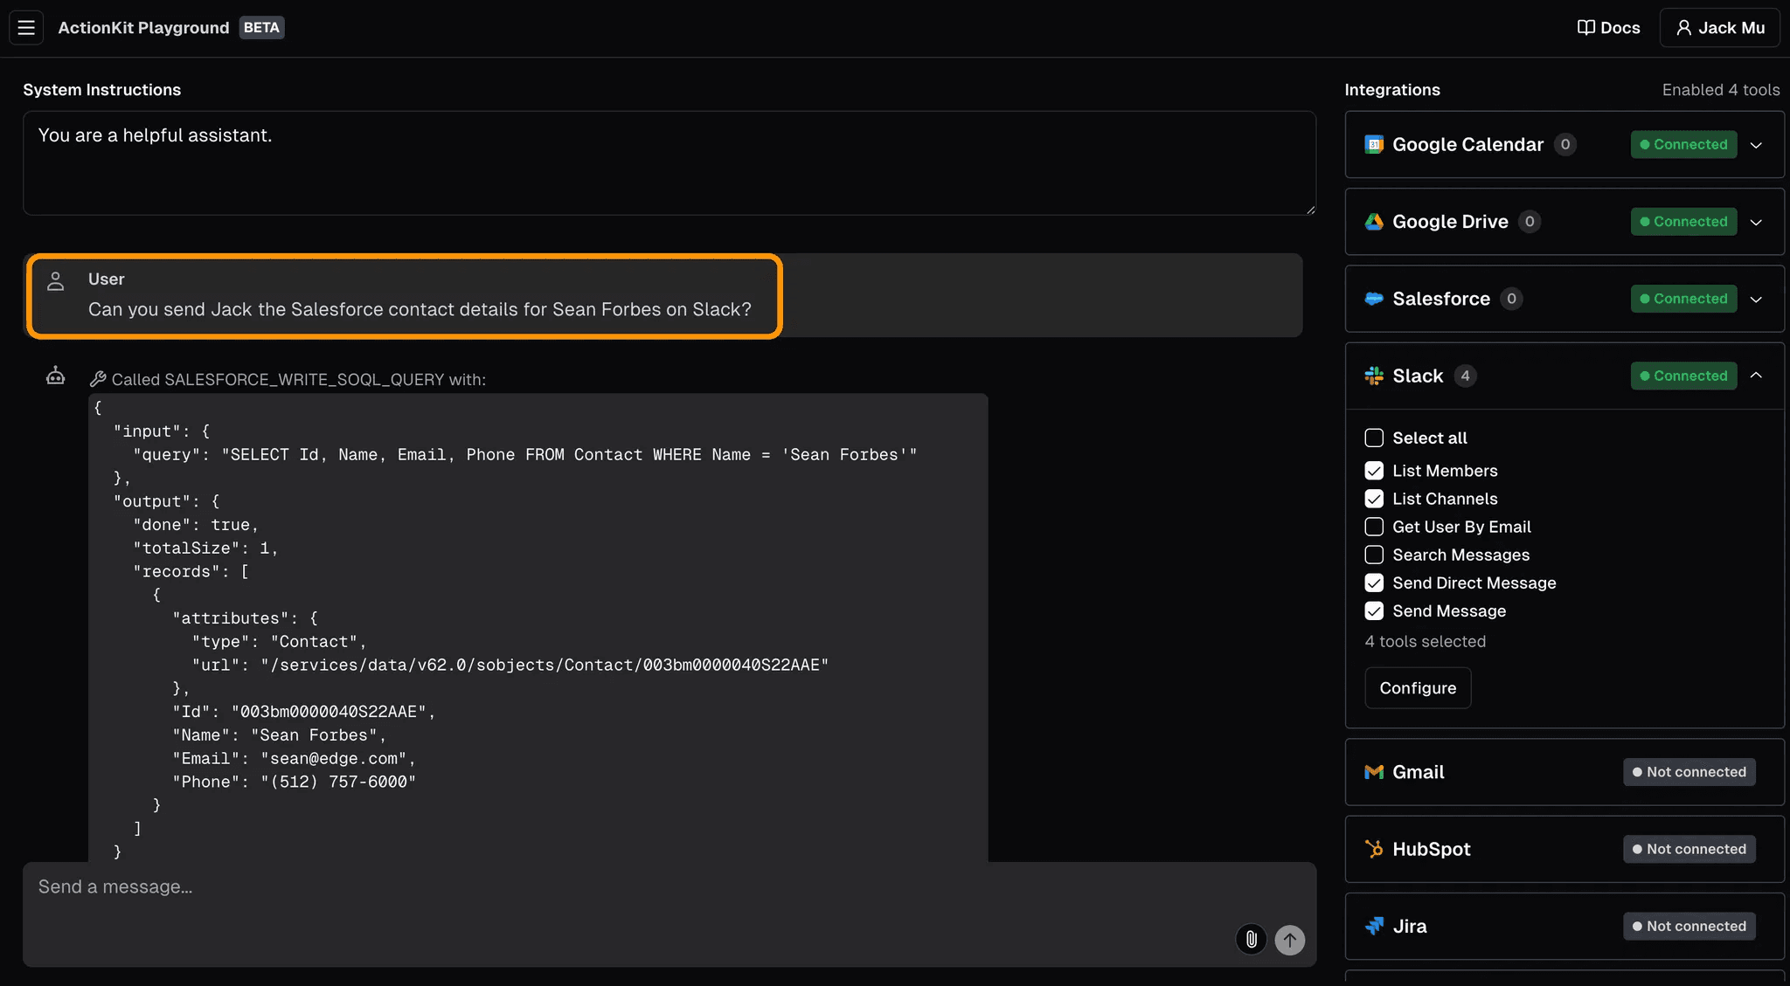Screen dimensions: 1790x986
Task: Expand the Google Calendar integration panel
Action: pos(1756,145)
